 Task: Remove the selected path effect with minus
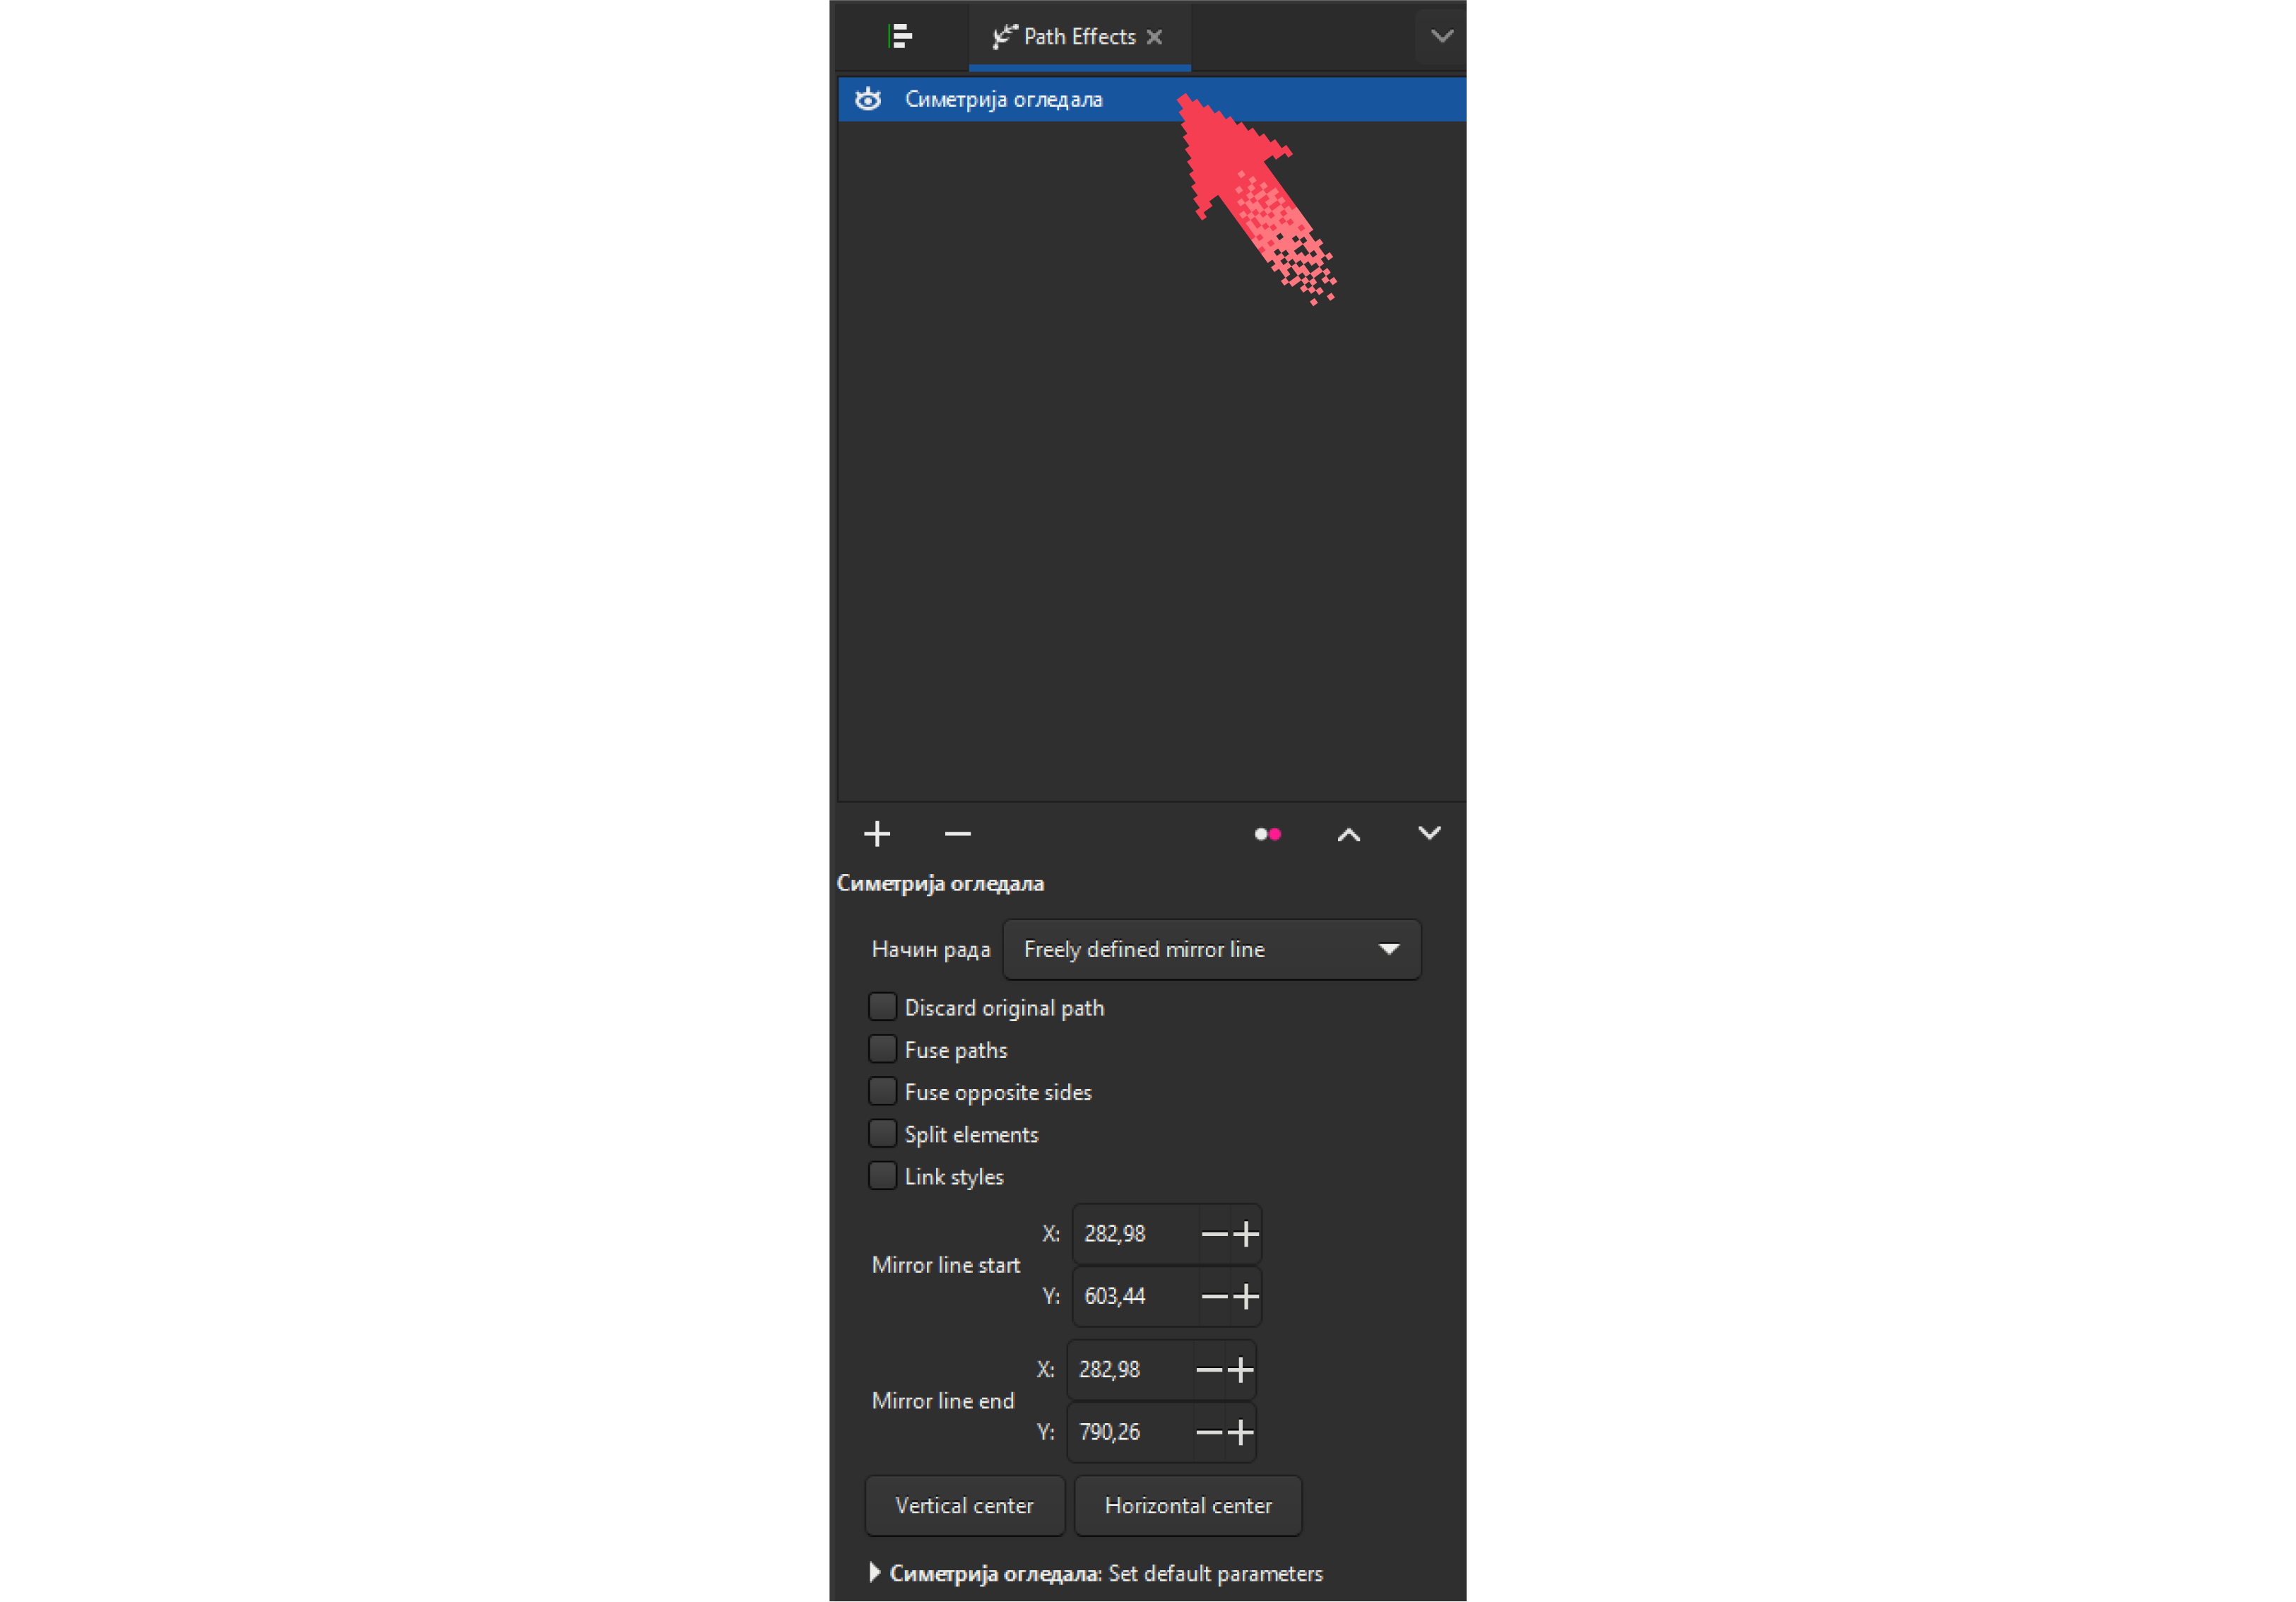point(957,833)
